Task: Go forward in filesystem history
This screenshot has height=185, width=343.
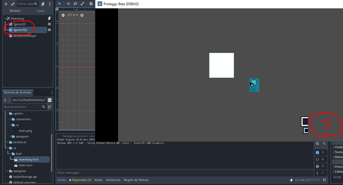Action: (9, 100)
